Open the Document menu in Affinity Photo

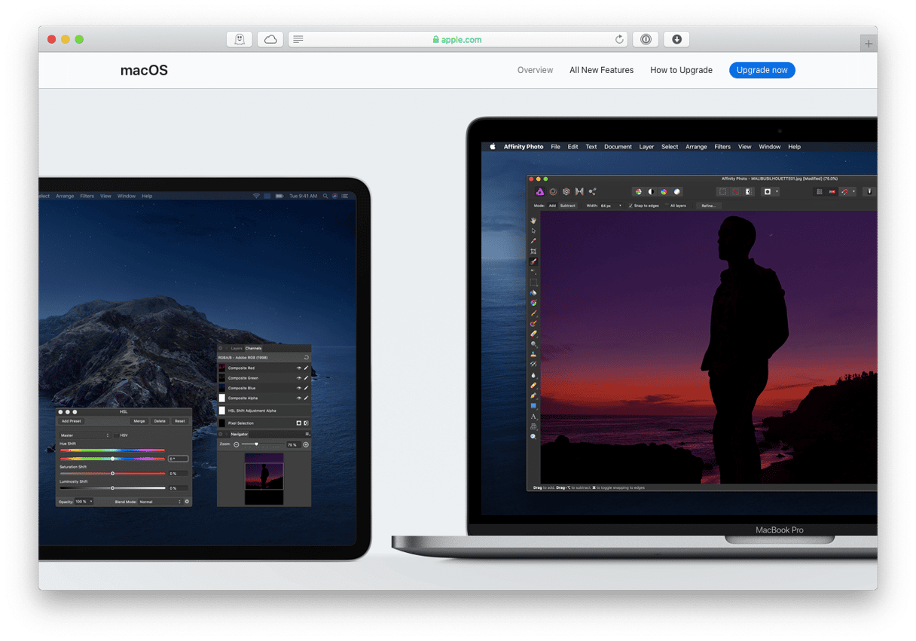(618, 147)
